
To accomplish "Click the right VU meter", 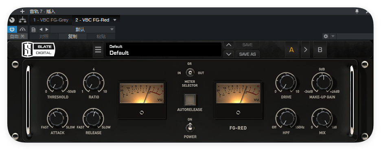I will coord(238,93).
